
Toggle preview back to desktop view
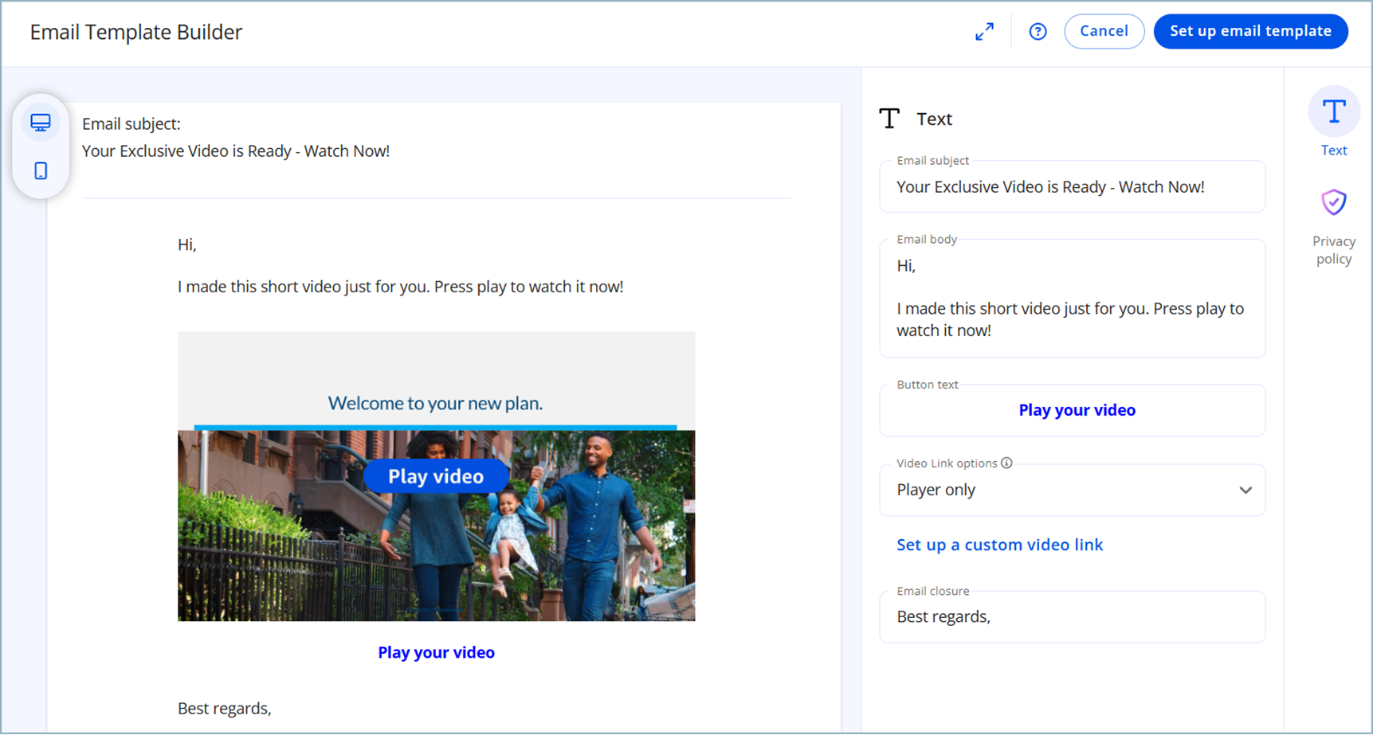(41, 122)
